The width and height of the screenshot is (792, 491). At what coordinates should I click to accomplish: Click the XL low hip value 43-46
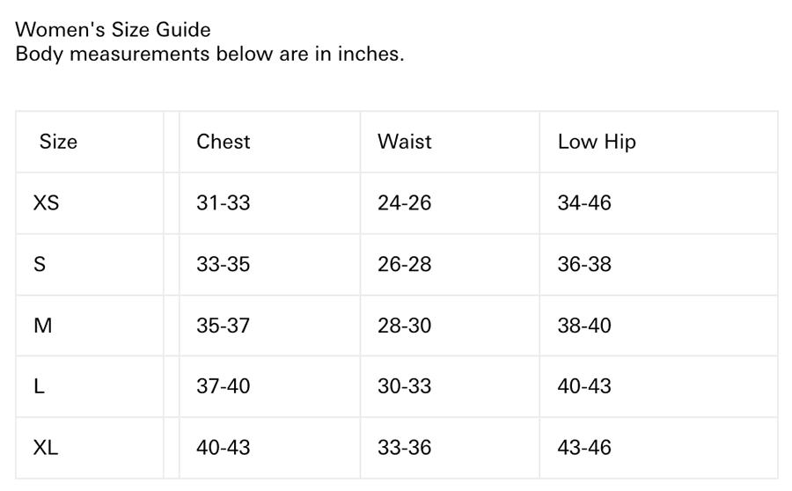coord(584,448)
